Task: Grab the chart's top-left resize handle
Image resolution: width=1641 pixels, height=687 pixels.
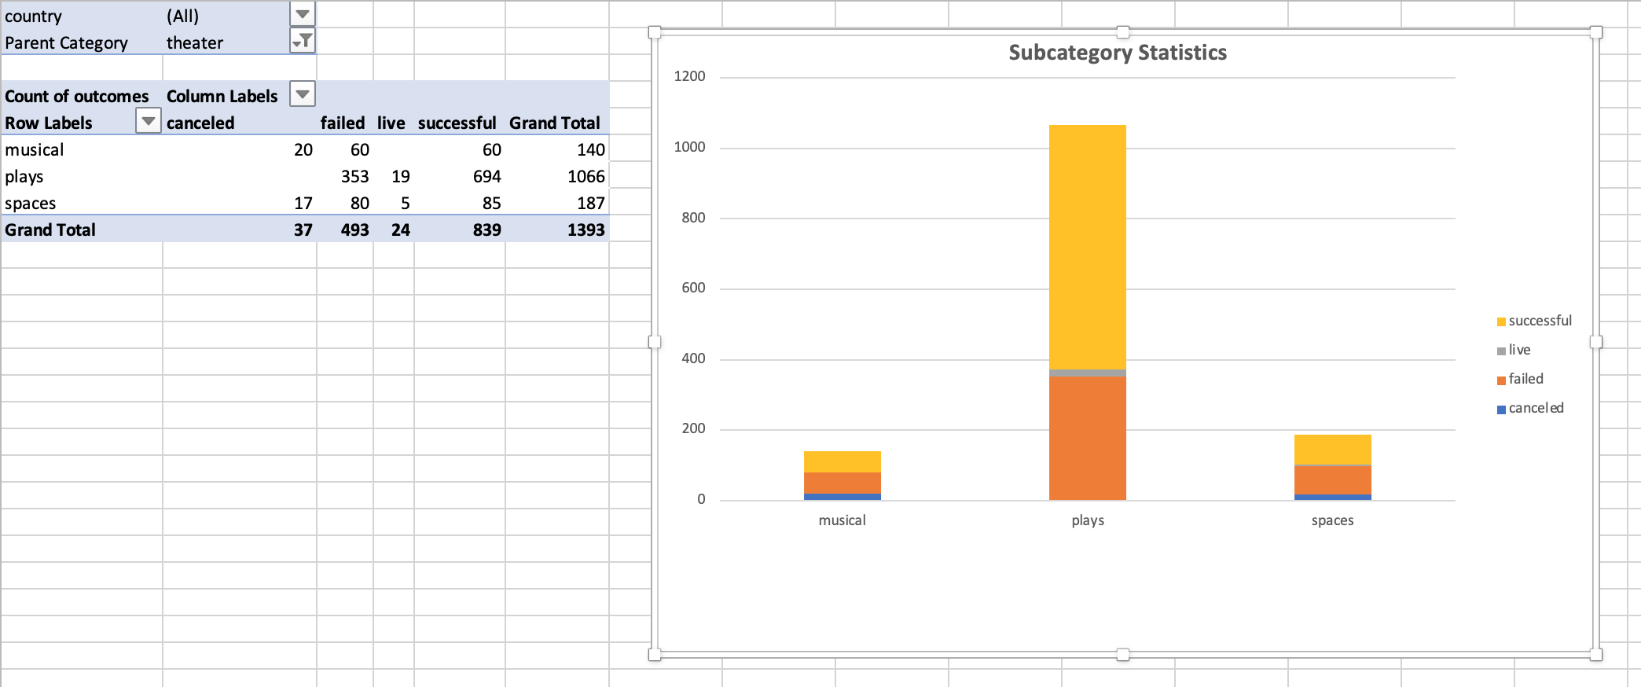Action: [655, 32]
